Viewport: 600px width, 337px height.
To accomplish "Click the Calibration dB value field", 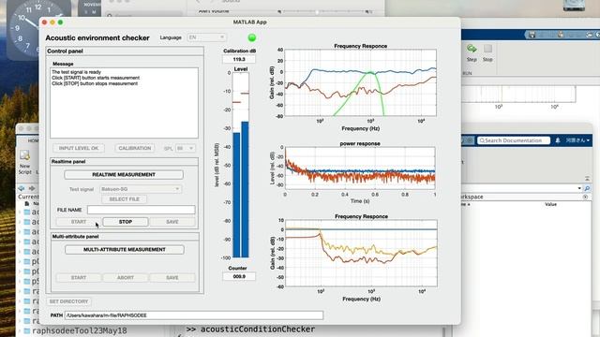I will (239, 59).
